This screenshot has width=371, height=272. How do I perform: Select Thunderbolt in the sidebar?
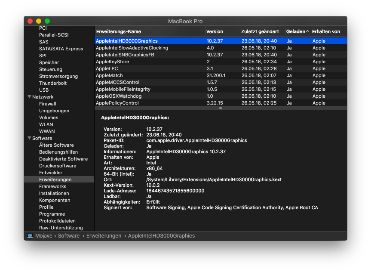tap(53, 83)
